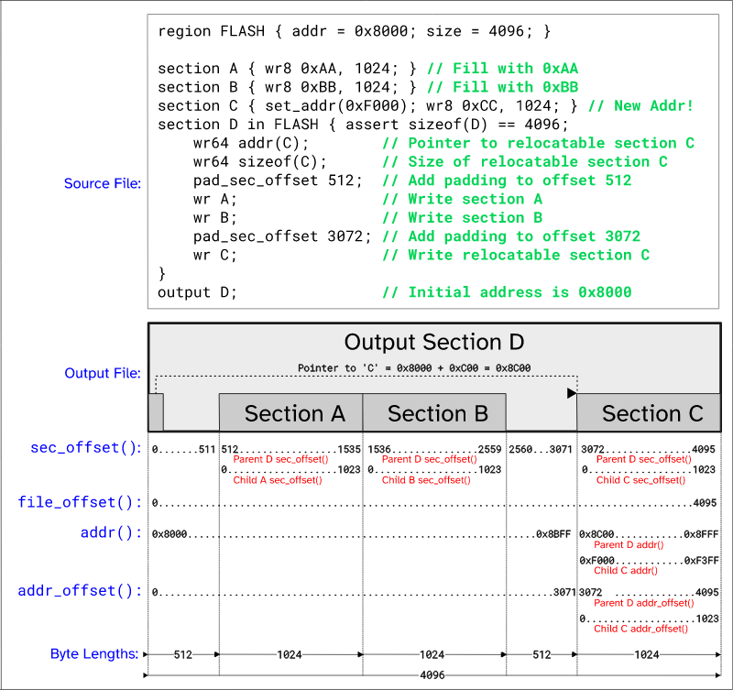Click the '0xF000...0xF3FF' address range

coord(649,561)
